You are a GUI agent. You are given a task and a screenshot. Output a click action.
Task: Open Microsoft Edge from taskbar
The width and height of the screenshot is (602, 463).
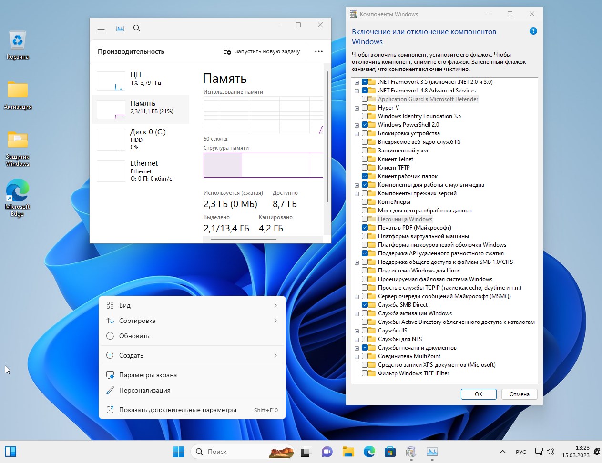click(x=369, y=452)
